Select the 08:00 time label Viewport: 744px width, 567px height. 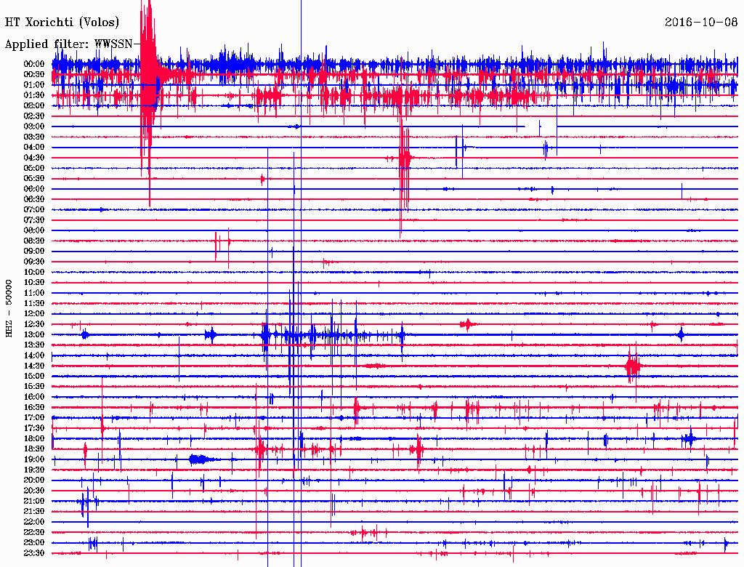[x=34, y=230]
